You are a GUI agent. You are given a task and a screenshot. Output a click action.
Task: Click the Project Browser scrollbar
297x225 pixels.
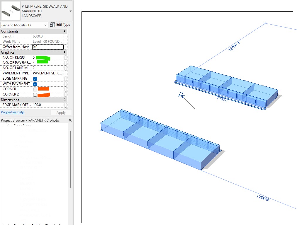(x=70, y=159)
